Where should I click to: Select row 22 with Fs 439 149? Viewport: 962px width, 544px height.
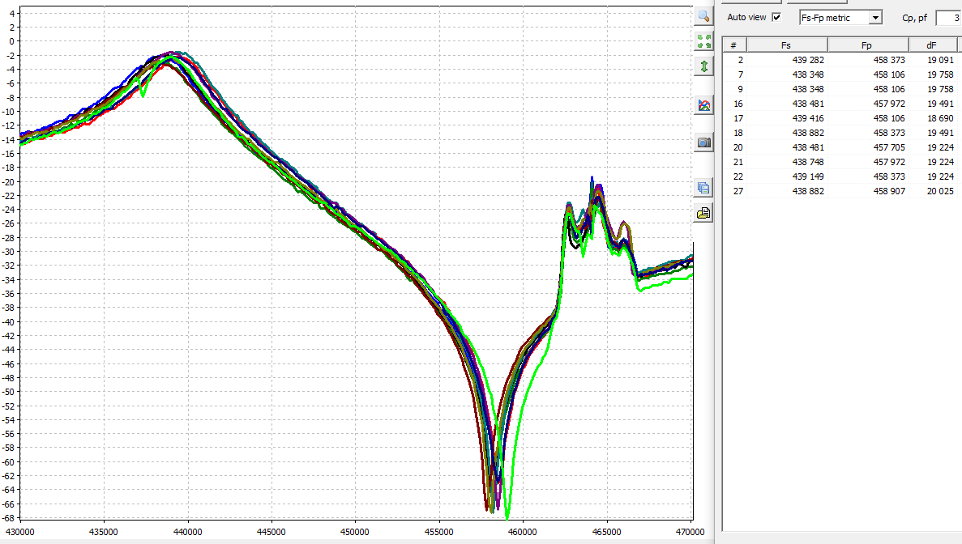click(x=841, y=176)
